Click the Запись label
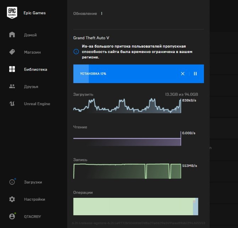Screen dimensions: 238x228 80,160
